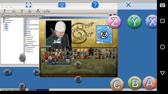The width and height of the screenshot is (168, 94).
Task: Tap the Android home circle button
Action: tap(162, 47)
